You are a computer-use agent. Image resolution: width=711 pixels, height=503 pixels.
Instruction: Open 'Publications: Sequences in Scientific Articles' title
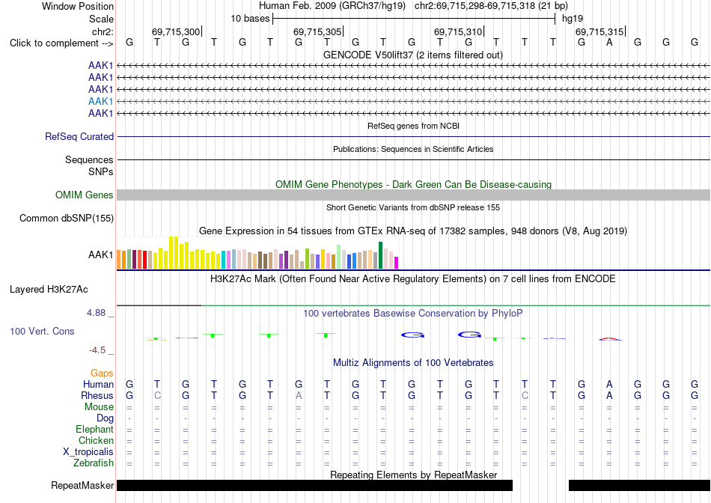413,149
